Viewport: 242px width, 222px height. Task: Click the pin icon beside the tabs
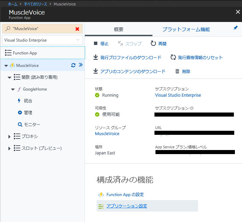coord(236,28)
